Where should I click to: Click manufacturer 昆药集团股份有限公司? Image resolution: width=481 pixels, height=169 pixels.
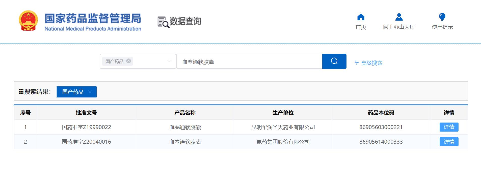pos(283,142)
